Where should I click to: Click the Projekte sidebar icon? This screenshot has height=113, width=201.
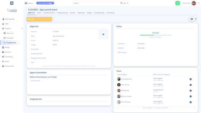click(3, 29)
